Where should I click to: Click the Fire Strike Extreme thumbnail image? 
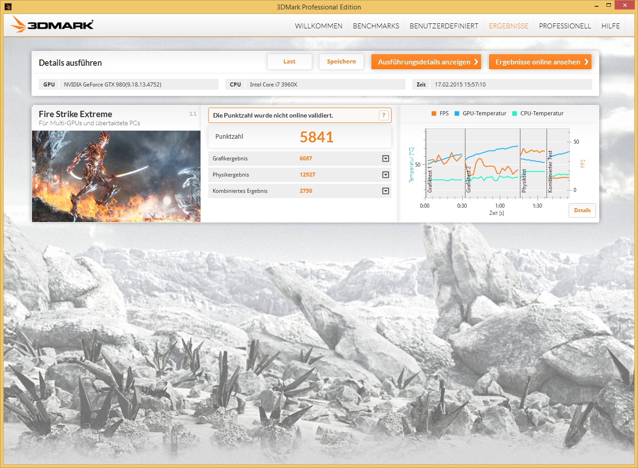tap(116, 176)
